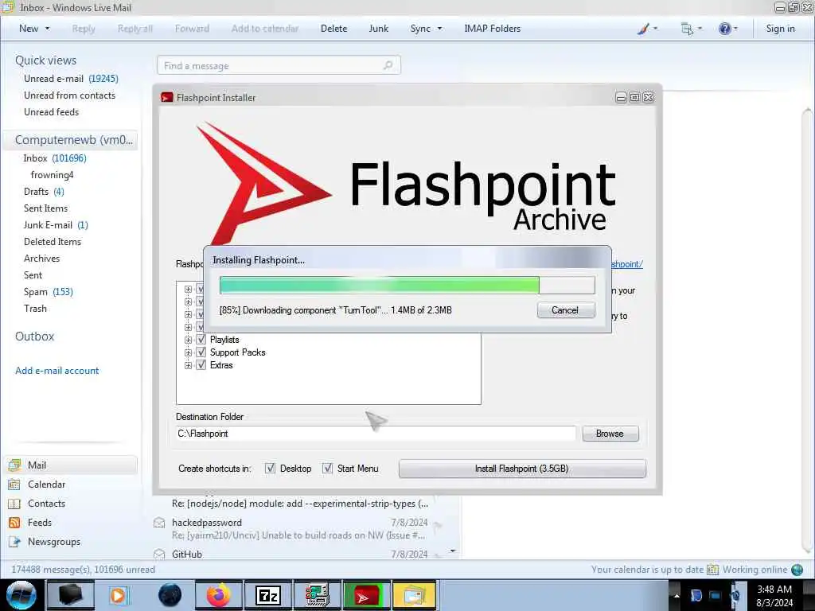The image size is (815, 611).
Task: Open Feeds via the orange RSS icon
Action: [x=14, y=523]
